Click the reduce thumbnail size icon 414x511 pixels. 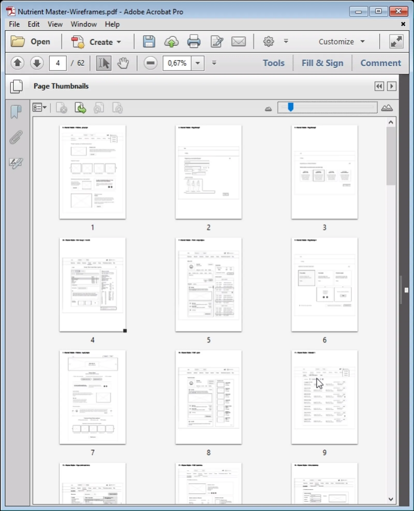tap(268, 109)
